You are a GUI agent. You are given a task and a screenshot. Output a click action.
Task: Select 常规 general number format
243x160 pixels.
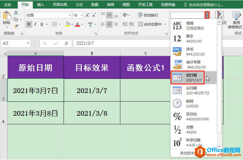pyautogui.click(x=194, y=26)
